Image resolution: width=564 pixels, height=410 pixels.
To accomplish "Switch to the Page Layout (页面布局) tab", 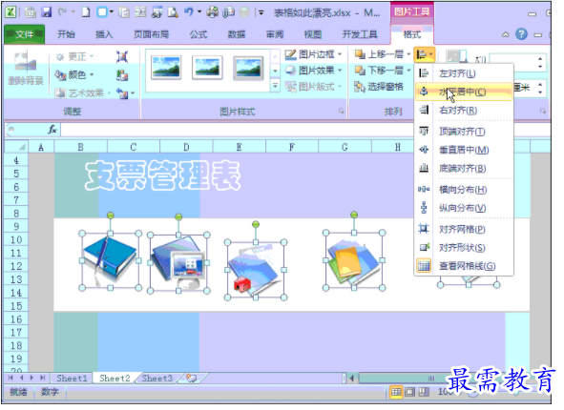I will click(151, 34).
